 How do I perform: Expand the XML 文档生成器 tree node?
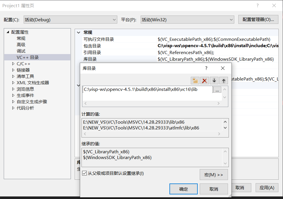tap(13, 83)
